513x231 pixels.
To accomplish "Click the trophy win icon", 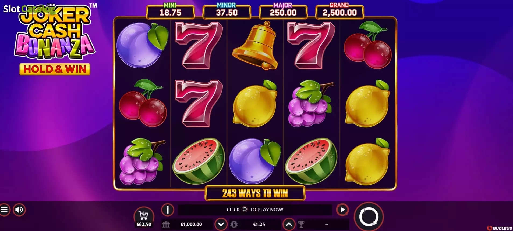I will (301, 224).
